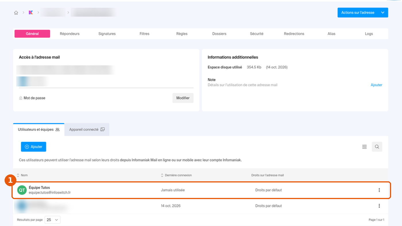Click the QT avatar of Équipe Tutos
402x226 pixels.
pyautogui.click(x=22, y=190)
